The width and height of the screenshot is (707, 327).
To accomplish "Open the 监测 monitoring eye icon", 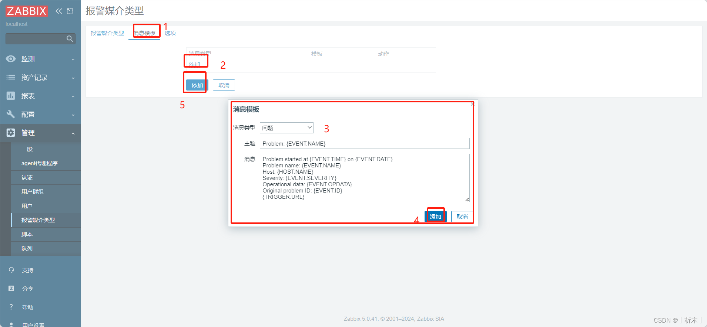I will [11, 59].
